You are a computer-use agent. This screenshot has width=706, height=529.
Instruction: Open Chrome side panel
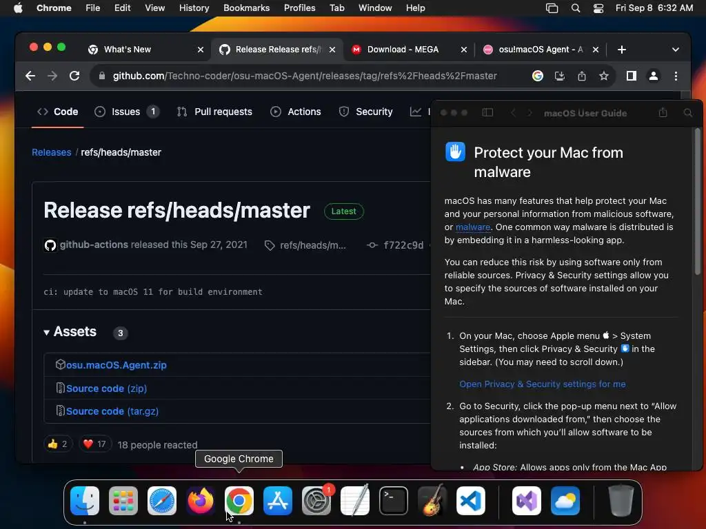(632, 76)
